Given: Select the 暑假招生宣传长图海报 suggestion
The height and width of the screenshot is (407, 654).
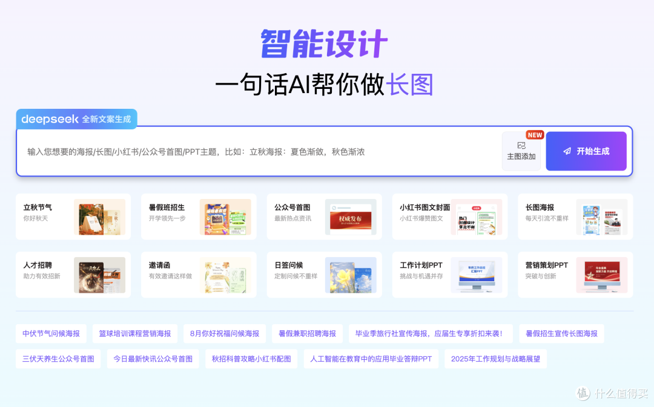Looking at the screenshot, I should point(561,334).
